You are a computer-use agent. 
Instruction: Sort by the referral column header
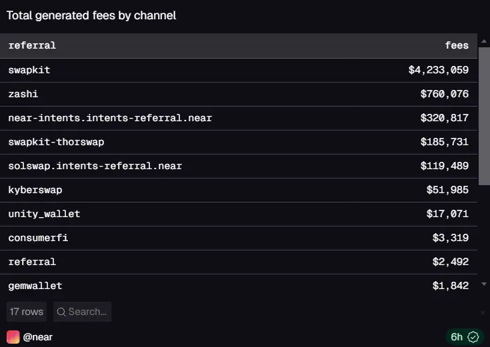(x=32, y=46)
